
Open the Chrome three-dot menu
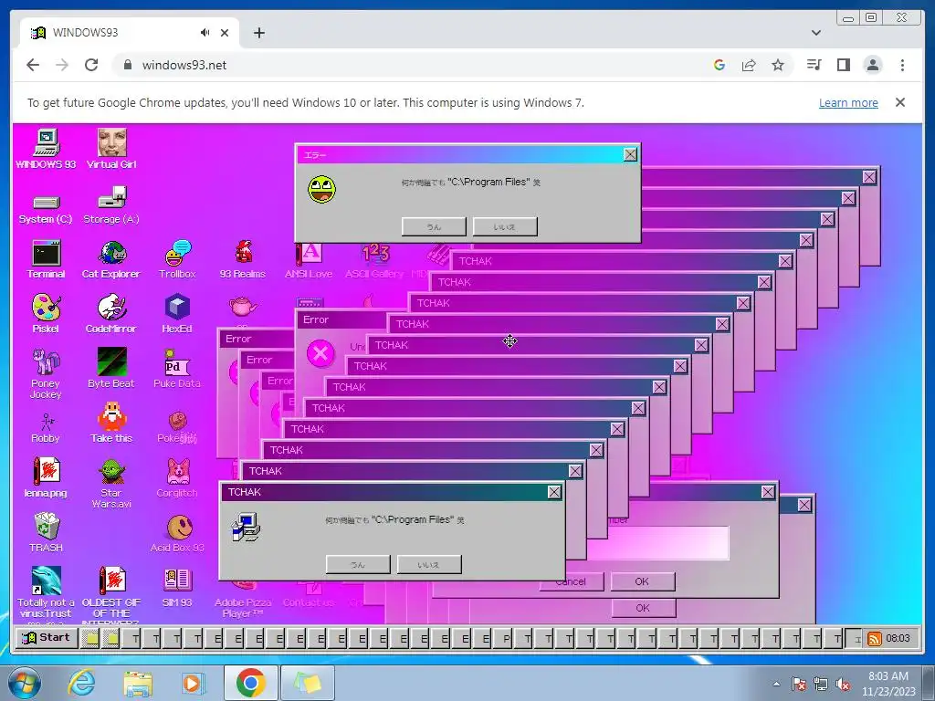902,65
